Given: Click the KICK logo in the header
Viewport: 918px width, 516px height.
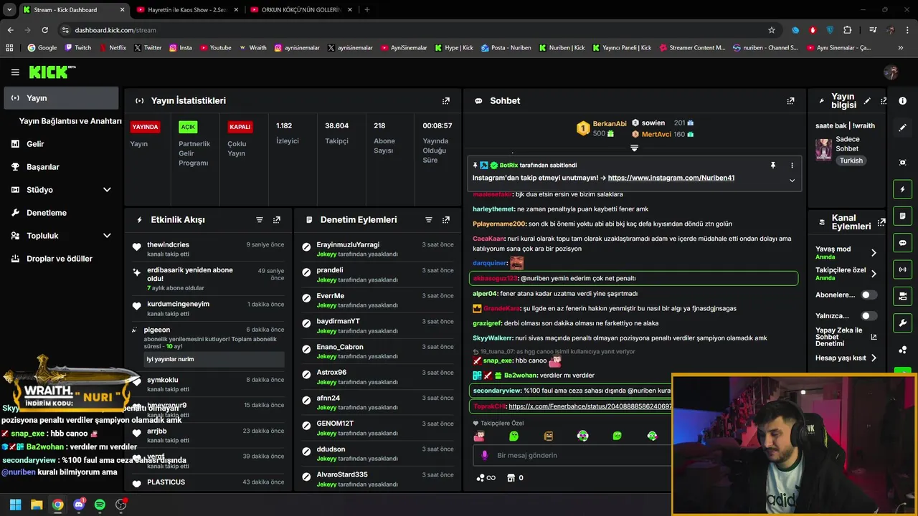Looking at the screenshot, I should tap(52, 72).
